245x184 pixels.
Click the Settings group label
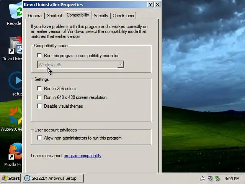(x=42, y=79)
